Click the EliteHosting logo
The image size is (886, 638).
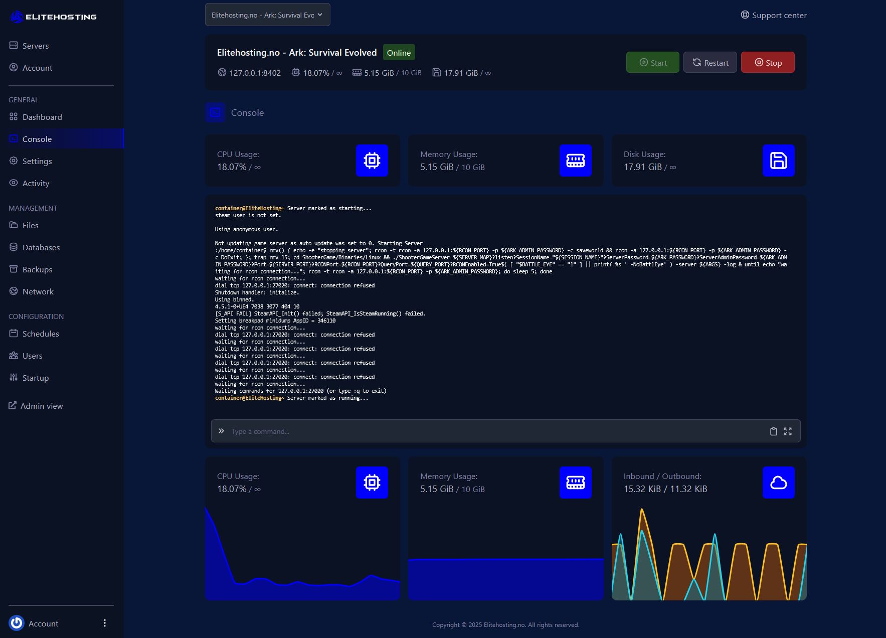[x=53, y=16]
